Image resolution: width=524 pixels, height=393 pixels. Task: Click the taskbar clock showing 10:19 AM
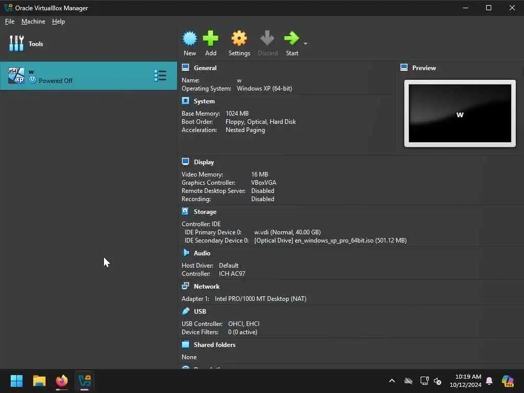click(x=466, y=381)
